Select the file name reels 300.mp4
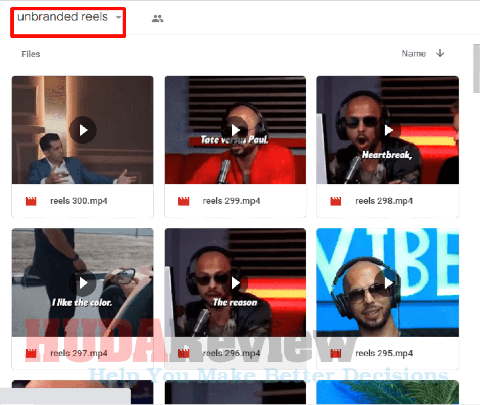The image size is (480, 405). point(79,201)
